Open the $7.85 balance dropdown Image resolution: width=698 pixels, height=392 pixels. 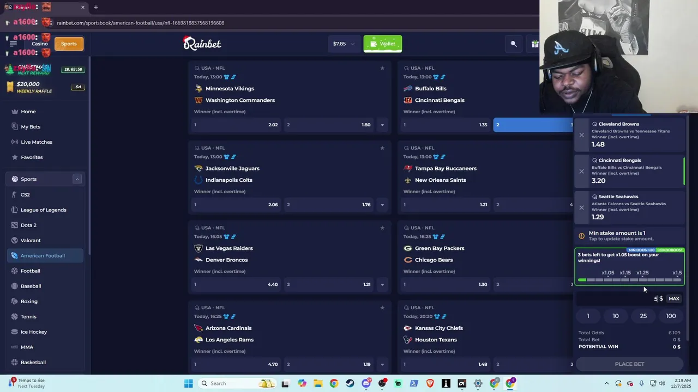tap(344, 44)
